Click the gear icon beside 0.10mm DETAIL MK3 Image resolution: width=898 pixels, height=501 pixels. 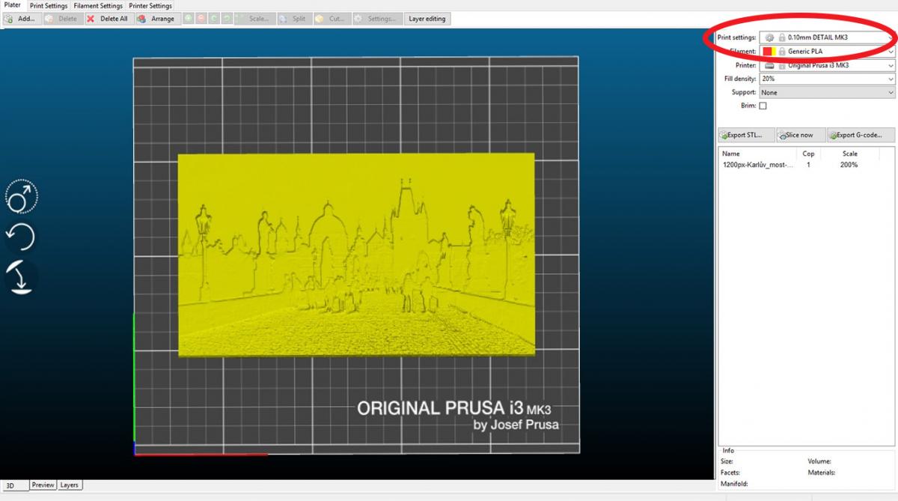tap(769, 37)
